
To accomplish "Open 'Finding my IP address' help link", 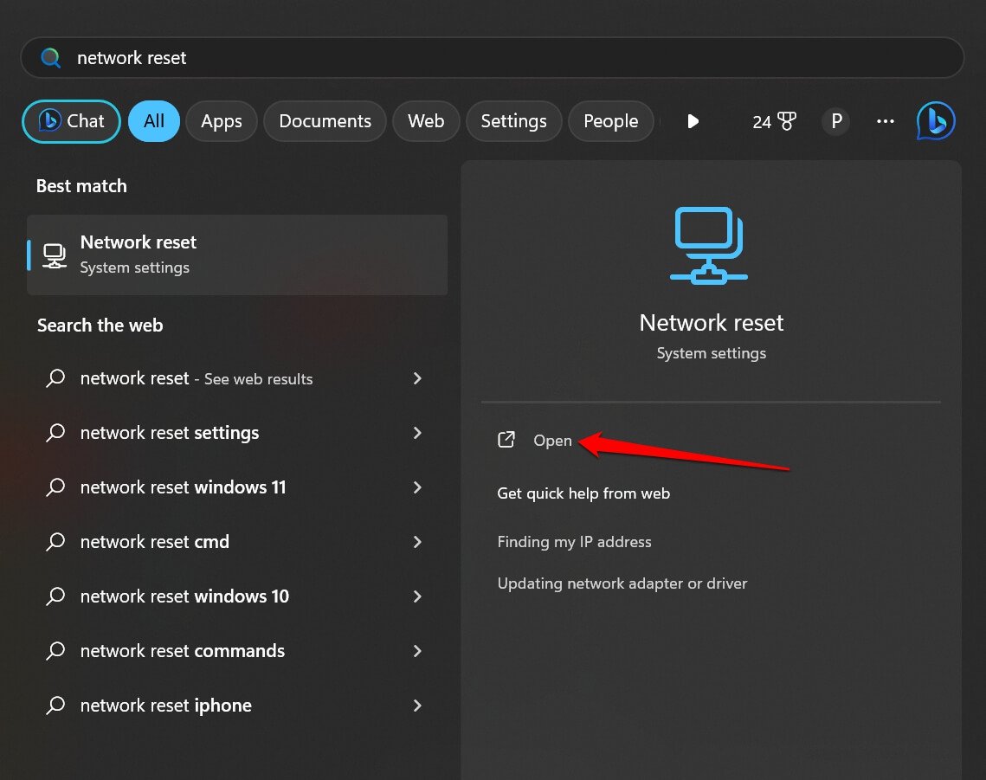I will (x=574, y=542).
